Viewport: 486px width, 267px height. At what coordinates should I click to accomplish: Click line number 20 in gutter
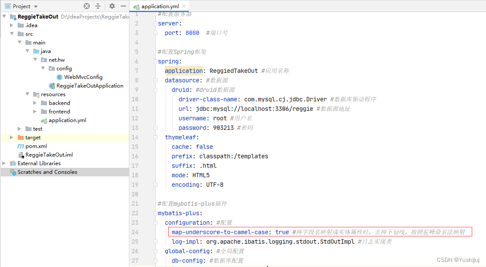pyautogui.click(x=135, y=194)
